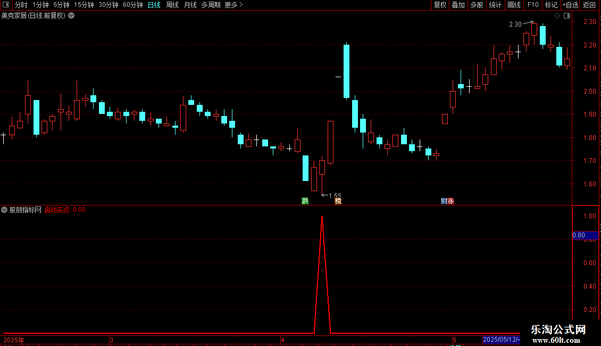Click the 1.55 low price label
The height and width of the screenshot is (346, 601).
pyautogui.click(x=335, y=196)
